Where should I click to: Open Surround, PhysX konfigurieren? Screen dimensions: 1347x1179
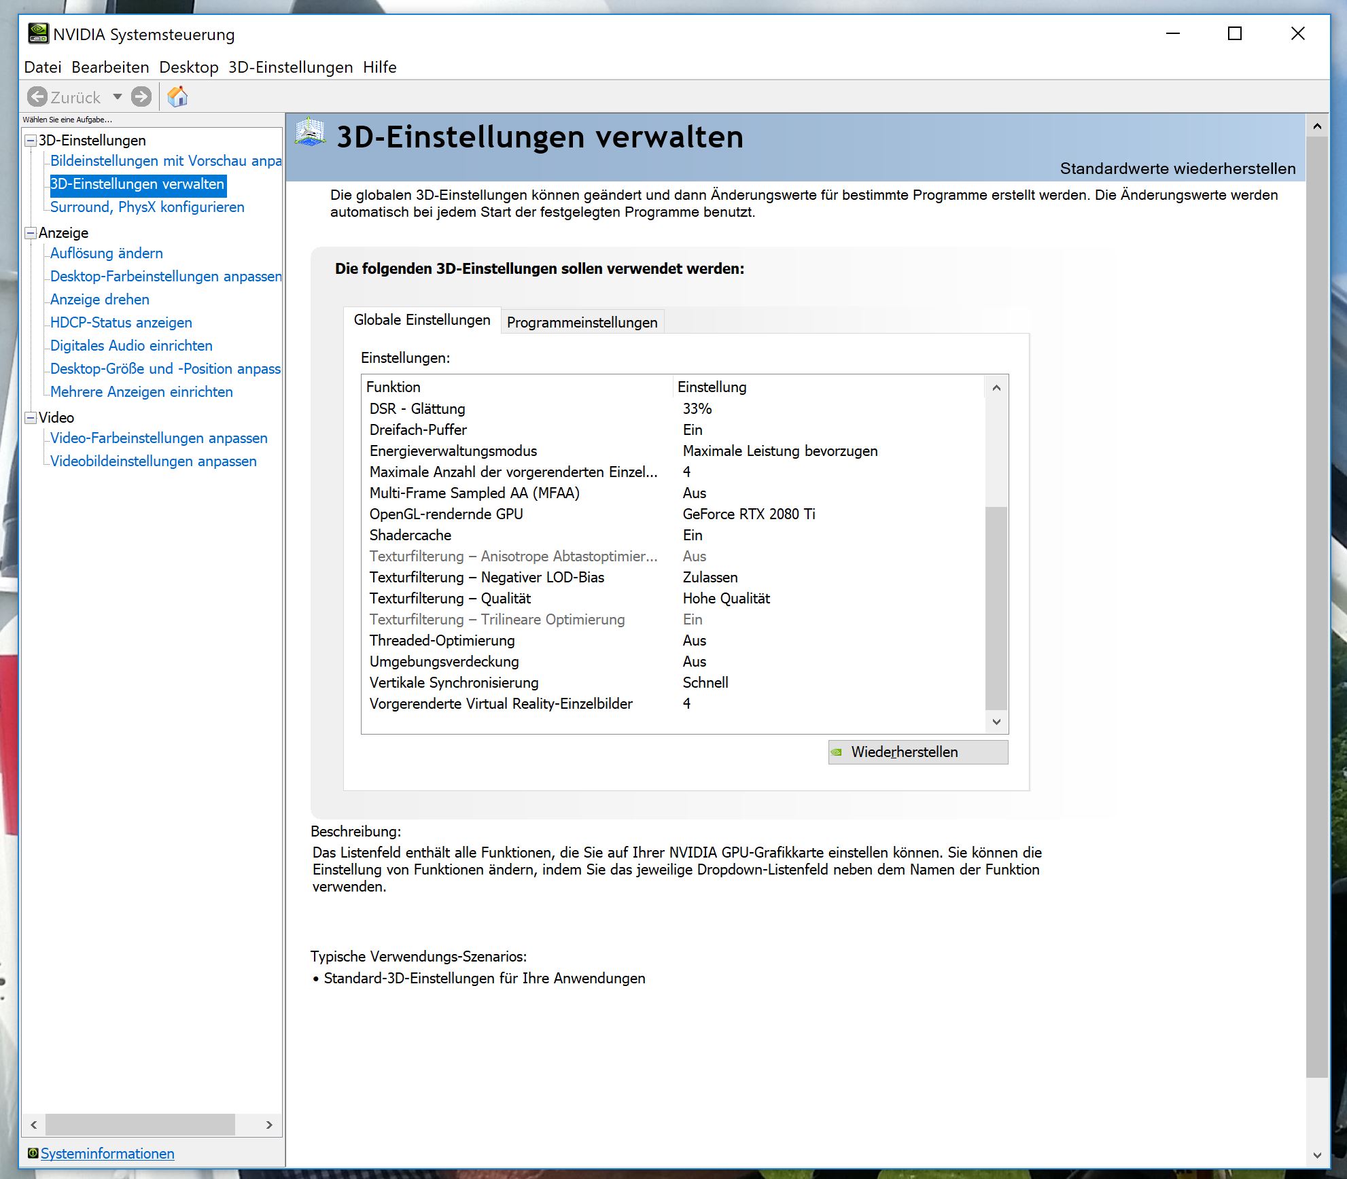[x=147, y=207]
